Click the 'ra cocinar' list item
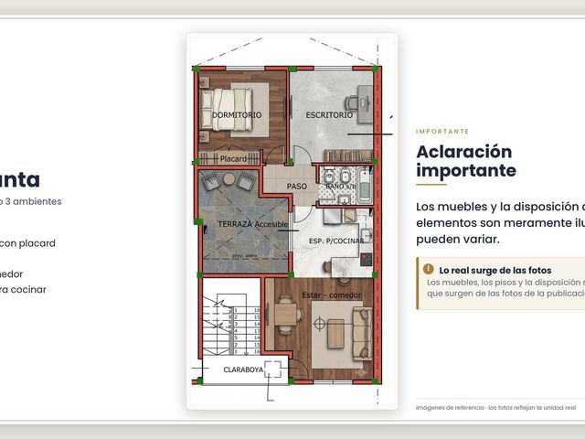Screen dimensions: 585x439 (x=23, y=290)
